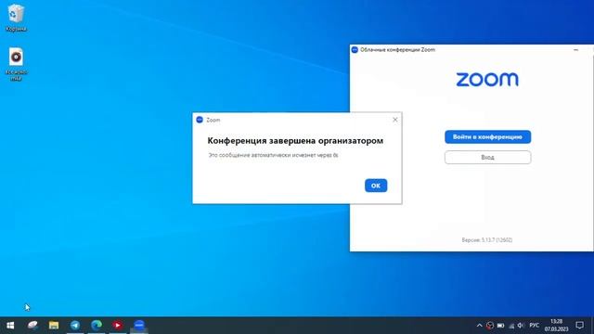The image size is (594, 334).
Task: Click the Zoom logo icon in the main window title bar
Action: 355,49
